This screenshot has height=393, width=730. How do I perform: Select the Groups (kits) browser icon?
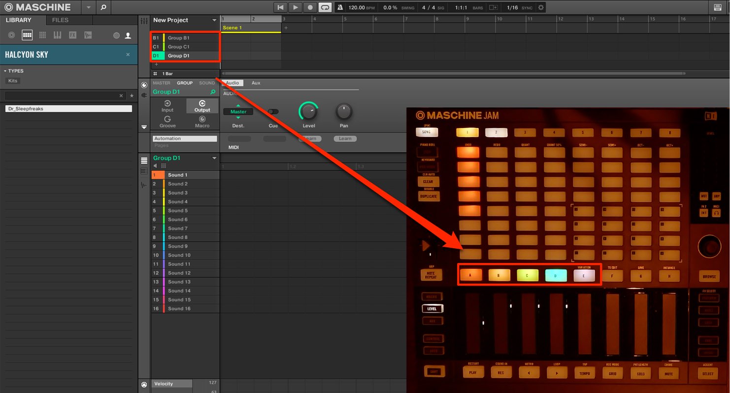pyautogui.click(x=27, y=35)
